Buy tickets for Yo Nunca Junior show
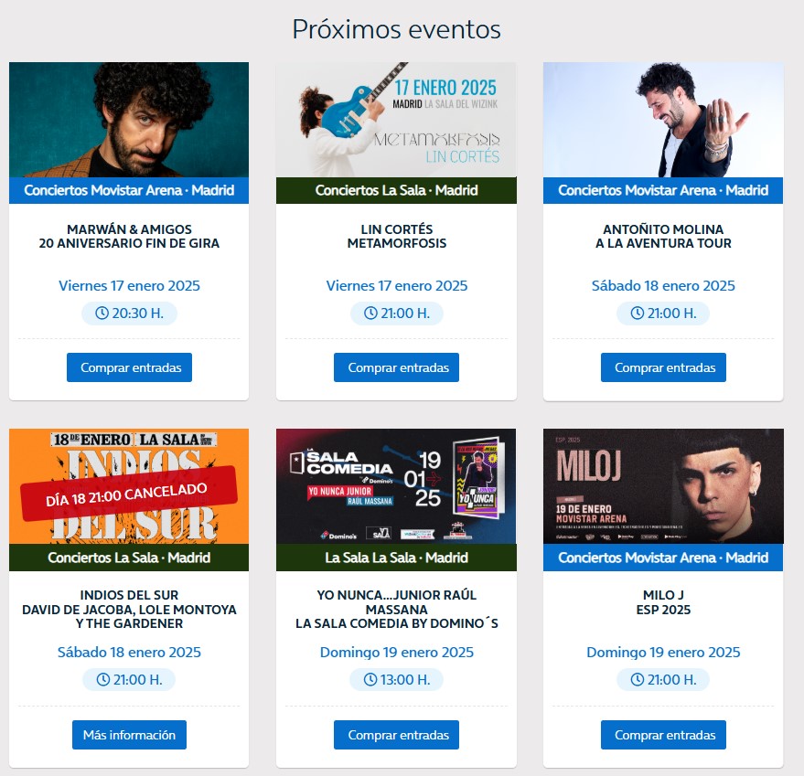This screenshot has height=776, width=804. (396, 735)
